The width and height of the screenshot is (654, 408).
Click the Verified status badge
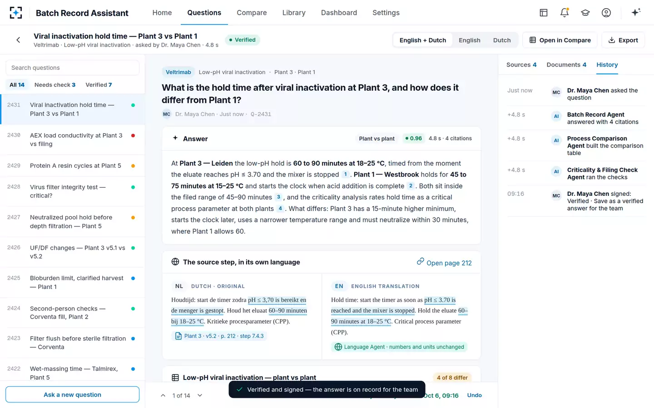(242, 40)
